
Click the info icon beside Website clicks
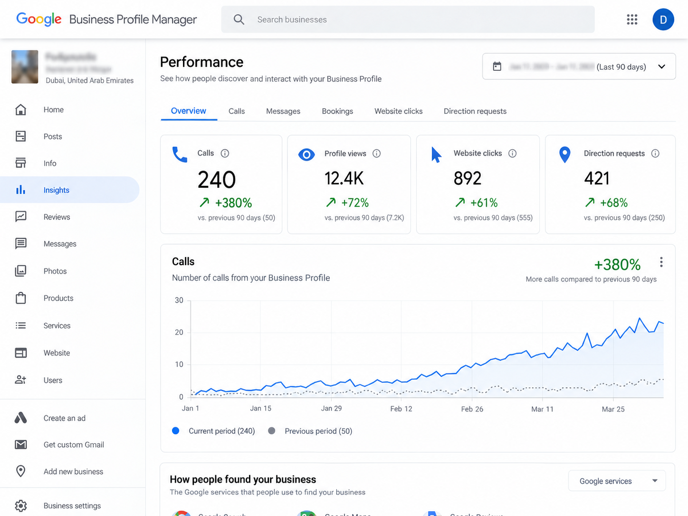click(x=512, y=153)
